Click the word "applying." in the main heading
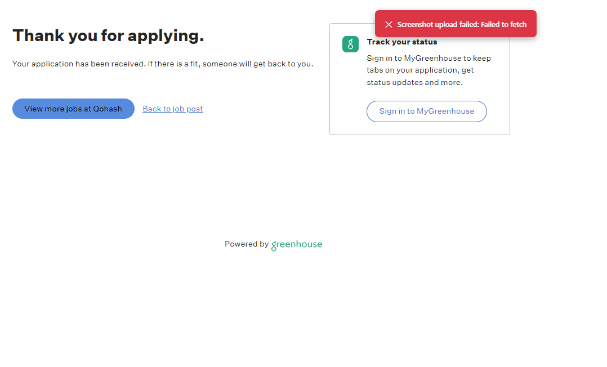Image resolution: width=607 pixels, height=367 pixels. pyautogui.click(x=166, y=35)
